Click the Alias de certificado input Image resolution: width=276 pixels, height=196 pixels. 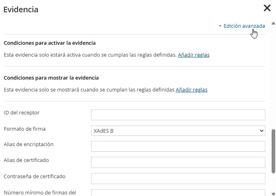[x=178, y=162]
